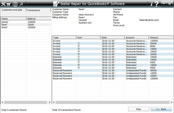Viewport: 174px width, 113px height.
Task: Select Estimate number '5' row
Action: (x=112, y=68)
